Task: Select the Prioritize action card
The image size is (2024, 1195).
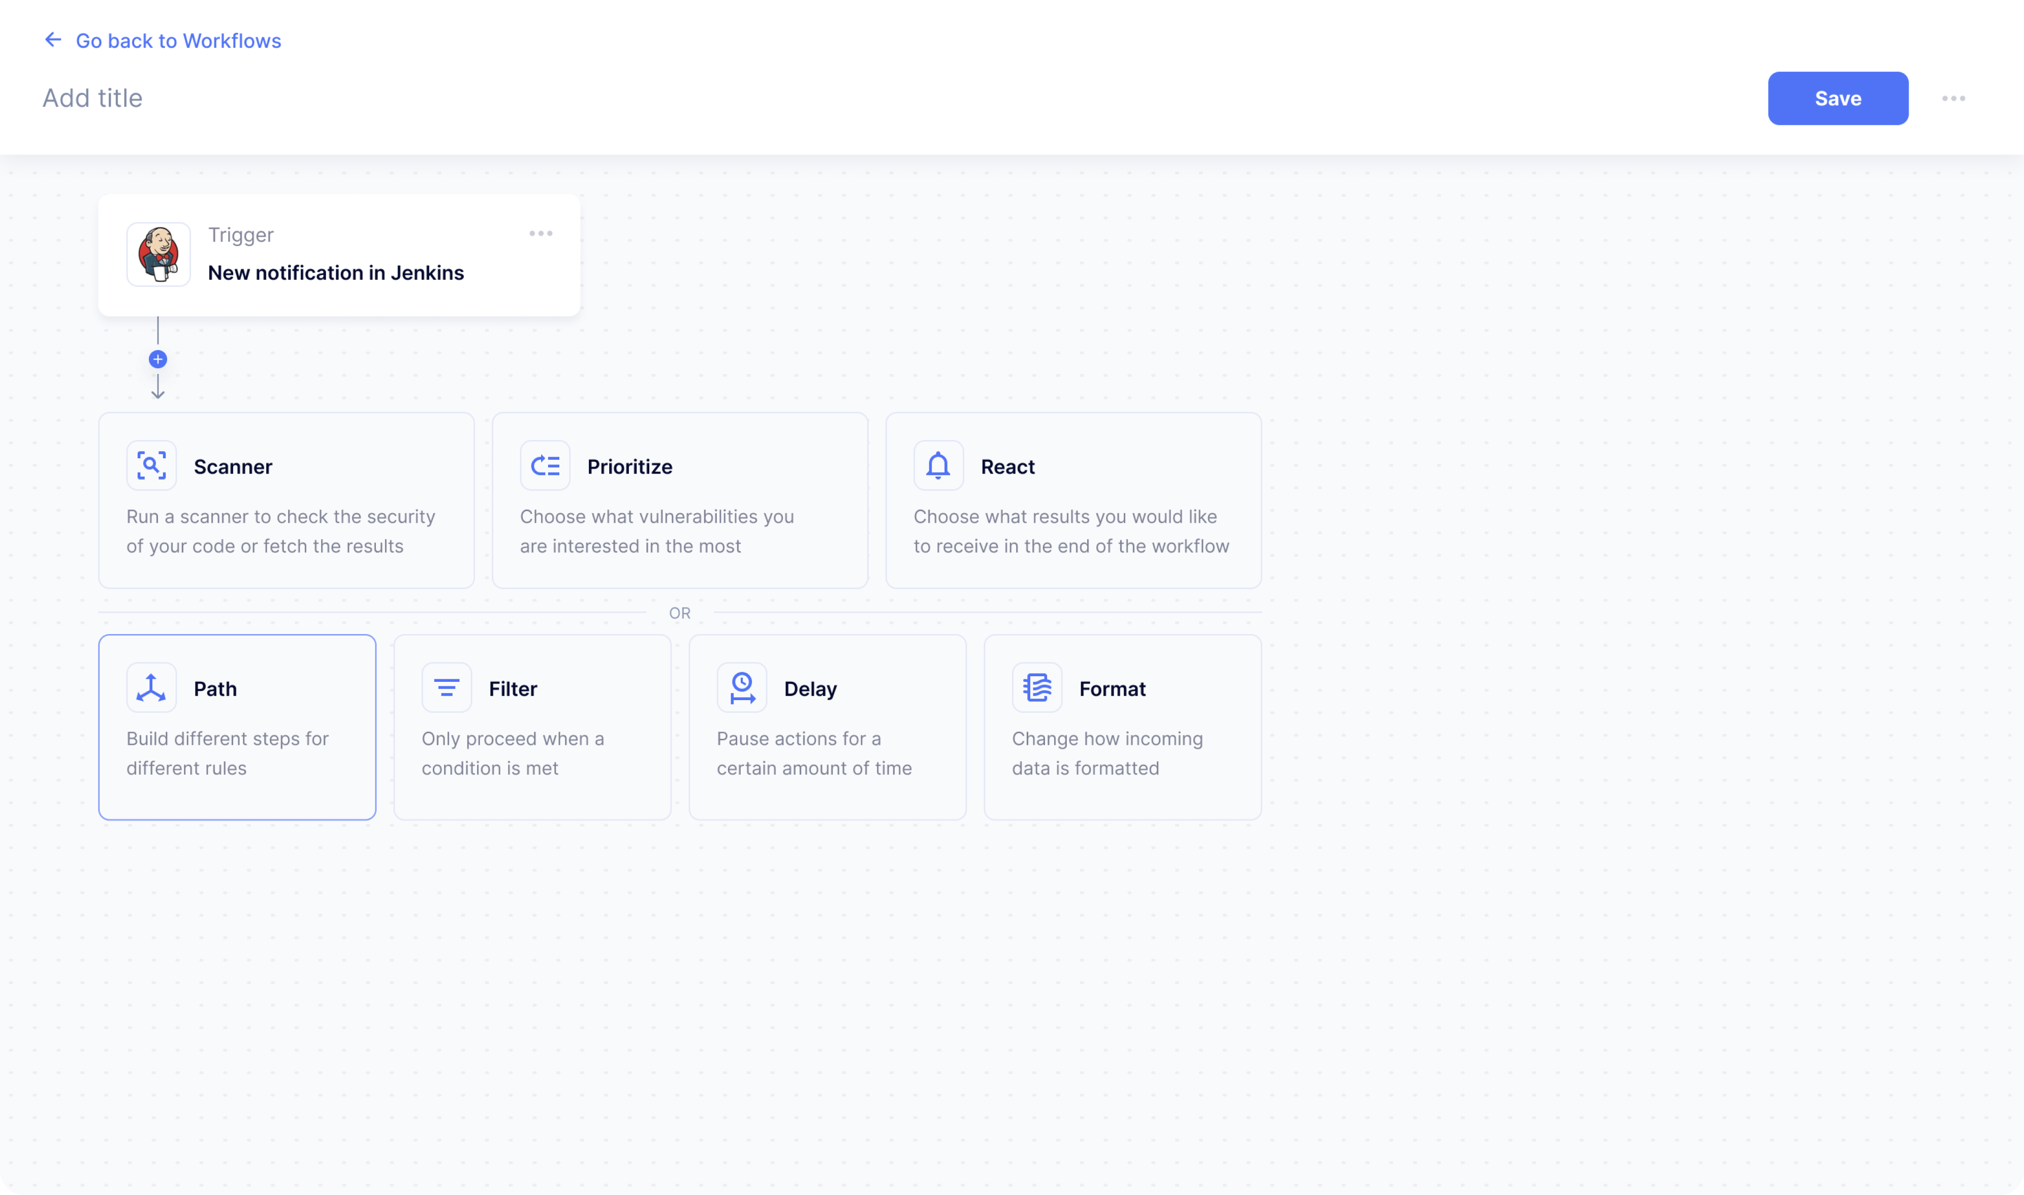Action: click(680, 499)
